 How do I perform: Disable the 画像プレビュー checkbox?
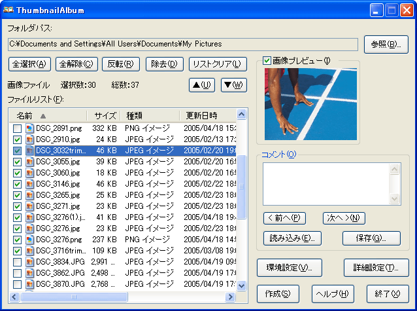coord(267,61)
